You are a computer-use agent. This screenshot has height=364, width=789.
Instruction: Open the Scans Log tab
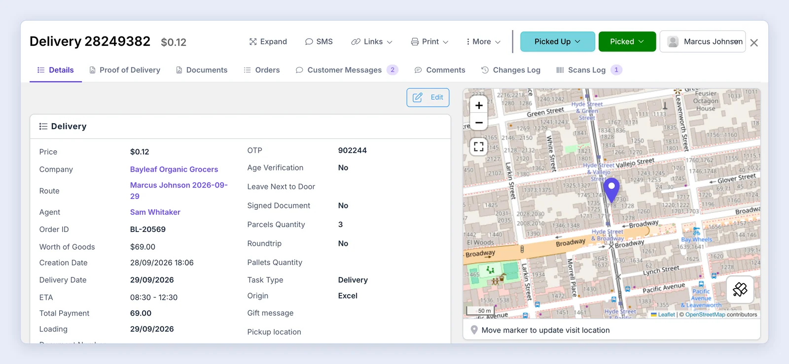coord(589,70)
